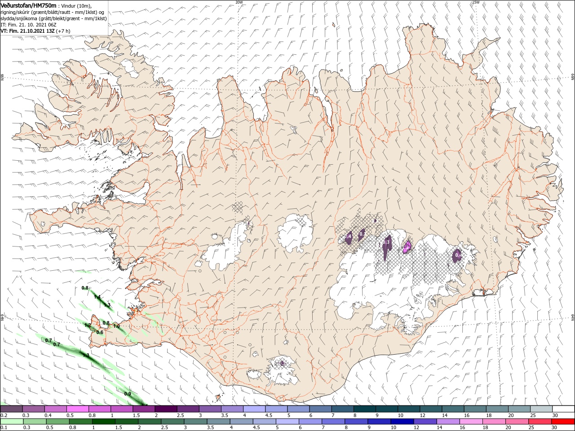The image size is (575, 431).
Task: Click the 1.4 rain value off the southwest coast
Action: [x=97, y=297]
